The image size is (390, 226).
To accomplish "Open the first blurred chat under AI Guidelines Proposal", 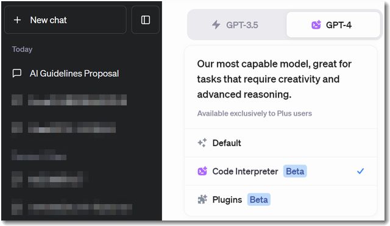I will point(69,100).
